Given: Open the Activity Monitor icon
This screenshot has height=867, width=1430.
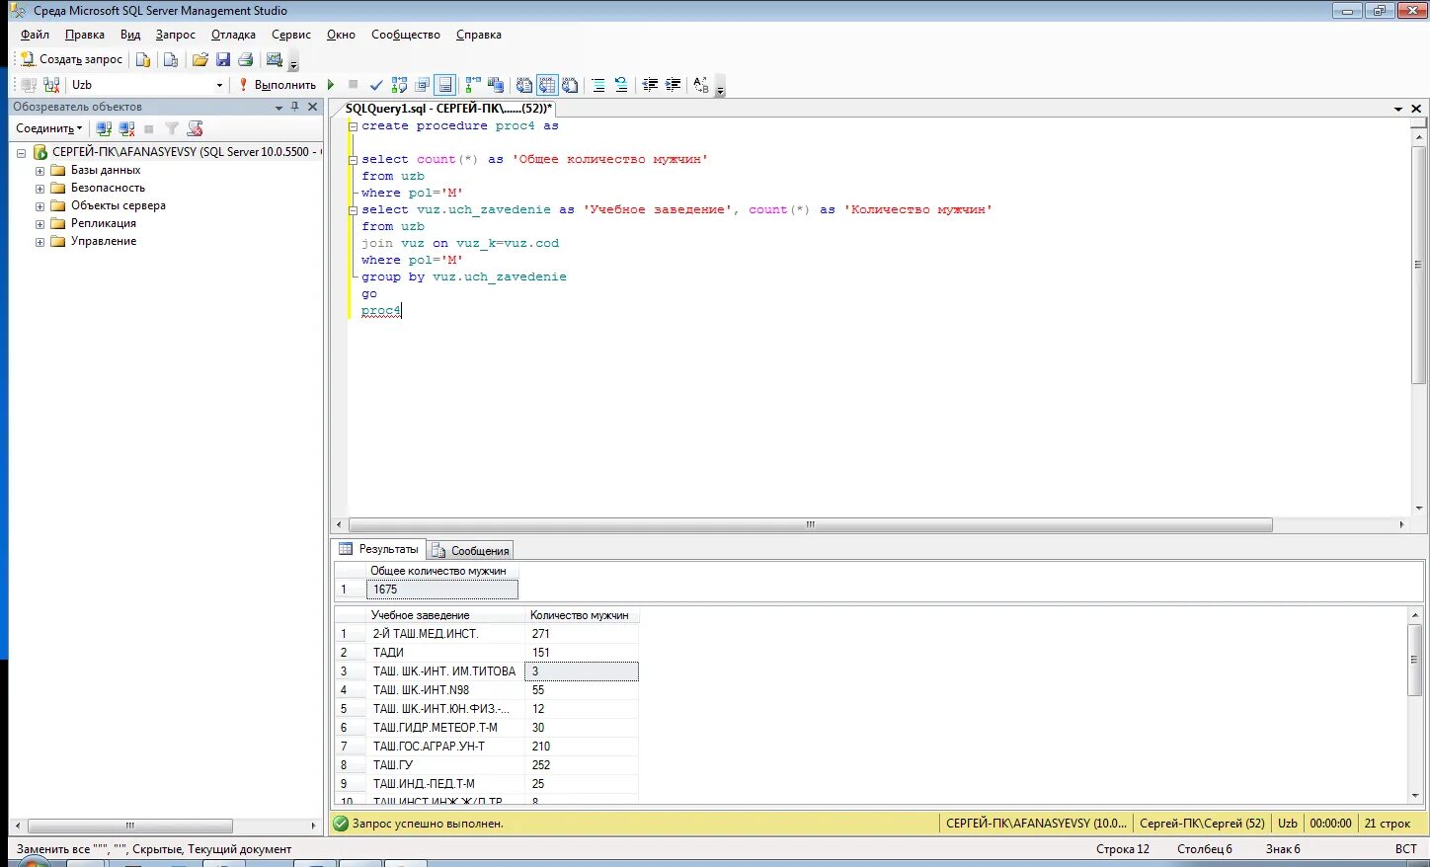Looking at the screenshot, I should (275, 59).
